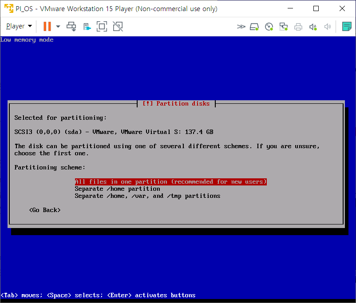The image size is (356, 303).
Task: Open the Player menu
Action: point(19,26)
